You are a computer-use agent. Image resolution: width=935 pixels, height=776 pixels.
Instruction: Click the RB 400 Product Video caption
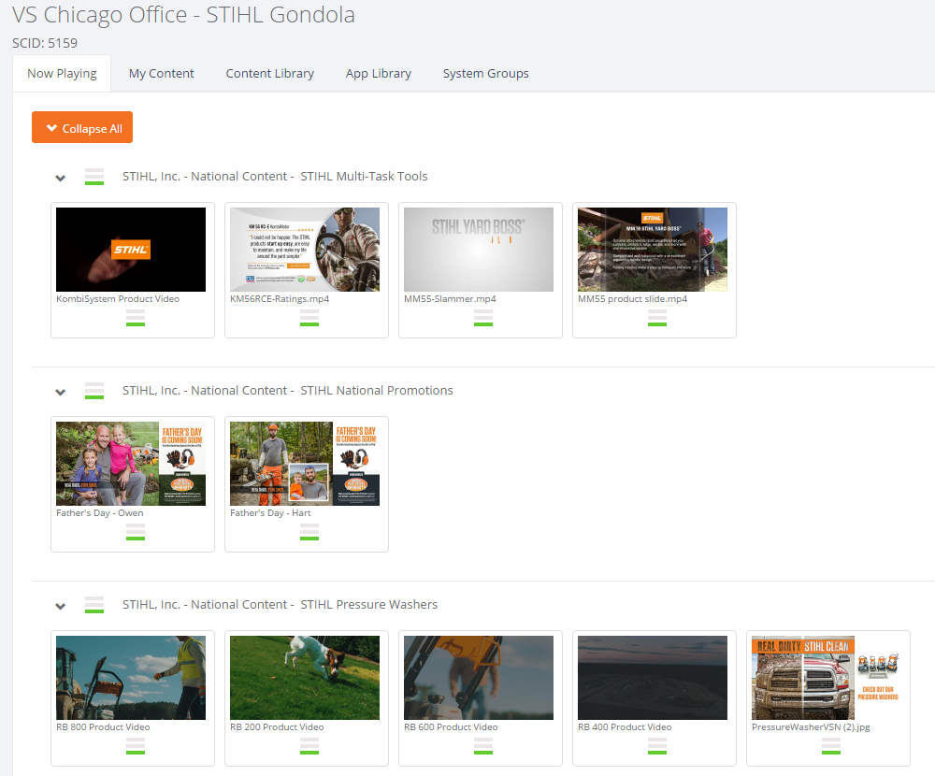[625, 727]
